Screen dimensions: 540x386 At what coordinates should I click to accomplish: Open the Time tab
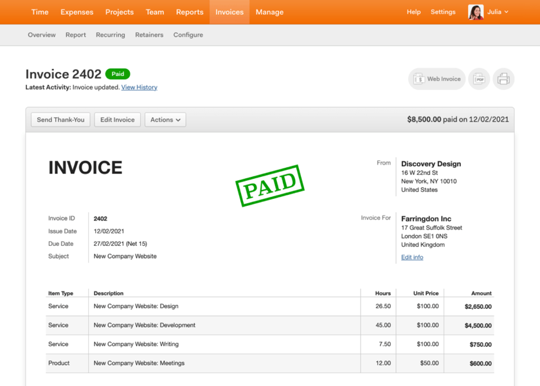(x=40, y=12)
